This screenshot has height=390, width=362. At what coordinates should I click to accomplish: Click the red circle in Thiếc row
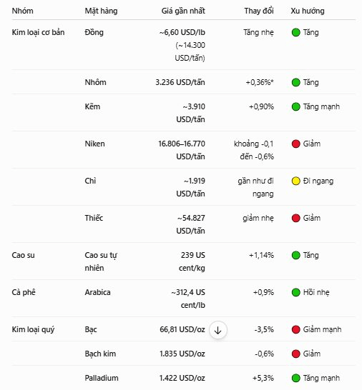[x=295, y=218]
